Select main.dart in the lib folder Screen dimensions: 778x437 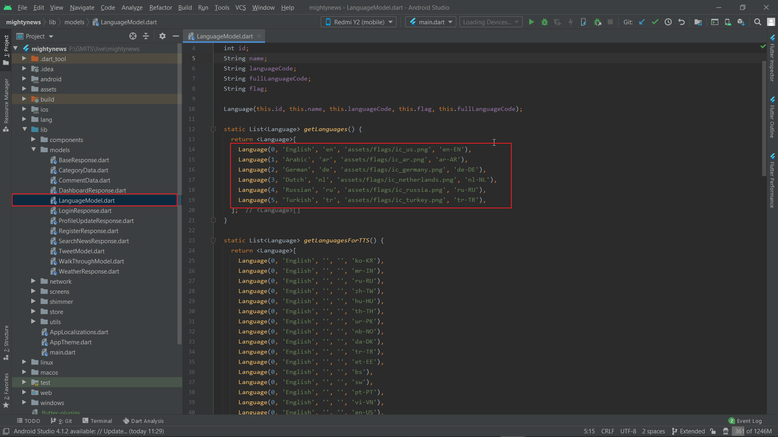62,352
